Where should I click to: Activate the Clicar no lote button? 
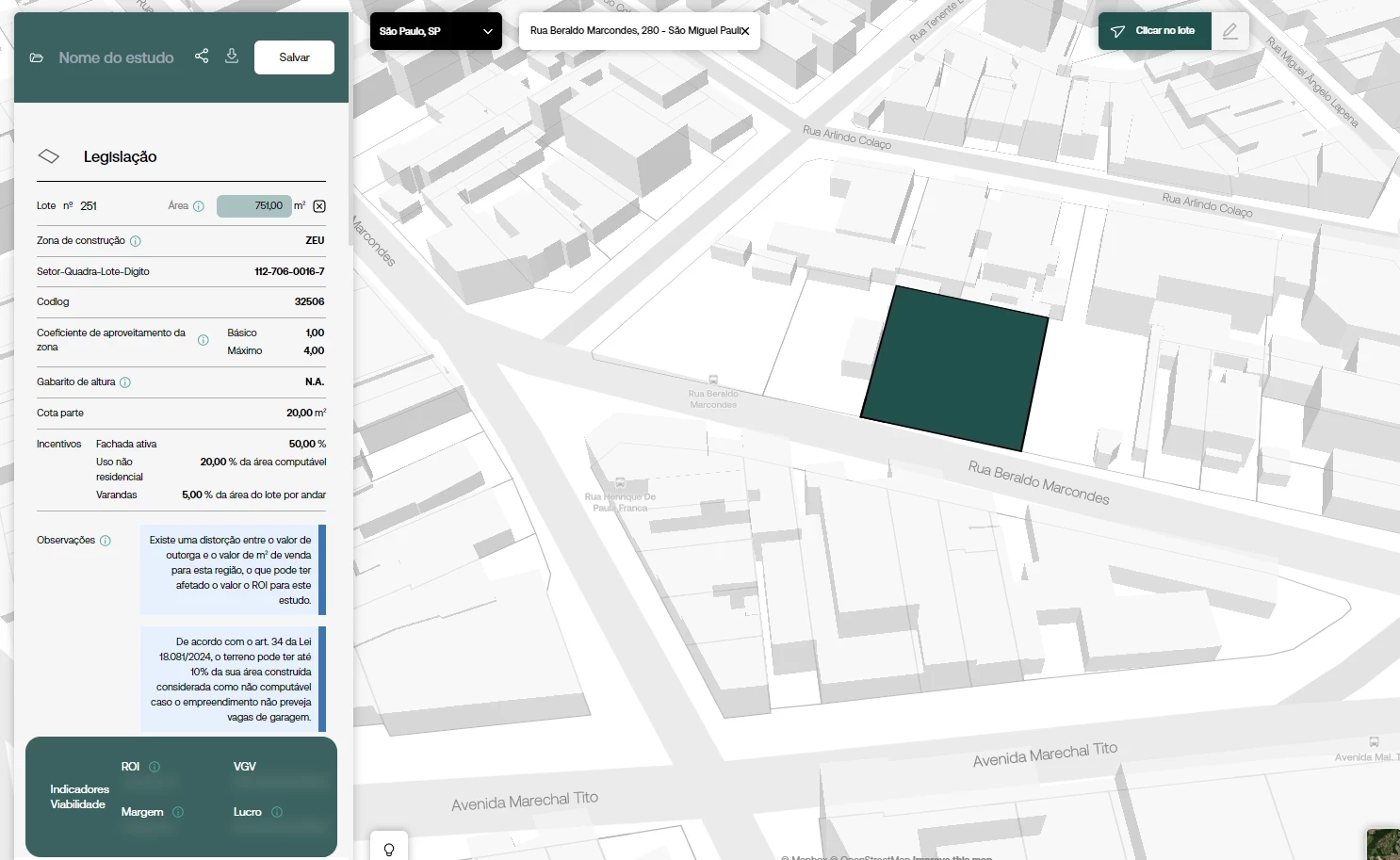point(1154,31)
